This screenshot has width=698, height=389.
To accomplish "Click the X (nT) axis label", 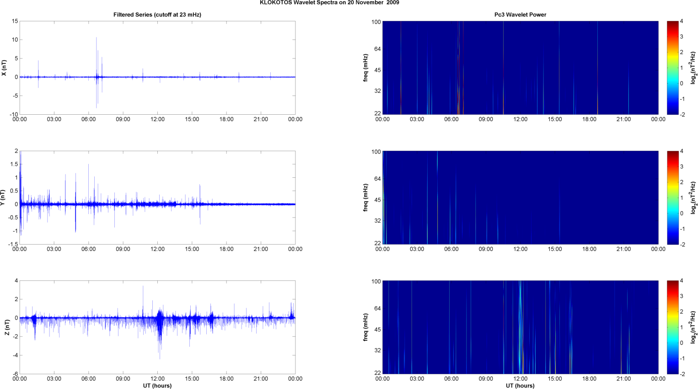I will pos(4,68).
